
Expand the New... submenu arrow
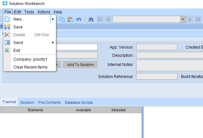coord(53,19)
